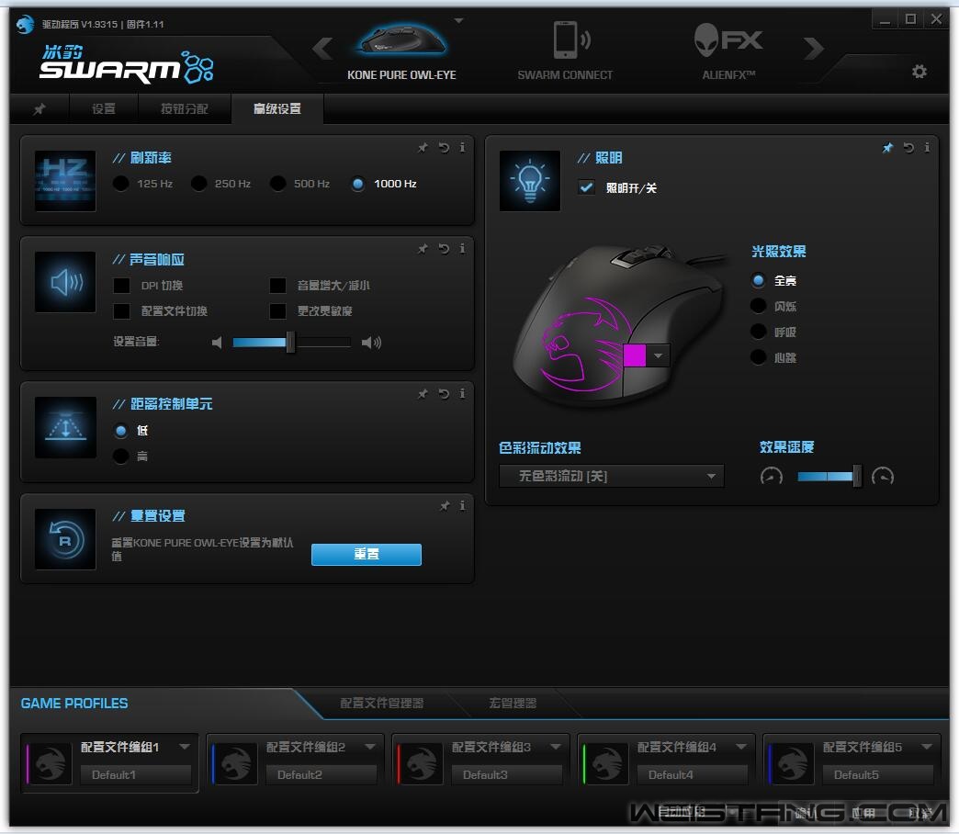Open the device list arrow above the mouse

458,21
